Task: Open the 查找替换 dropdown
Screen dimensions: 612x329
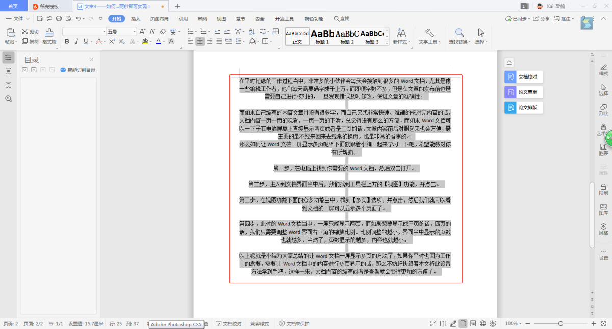Action: (x=459, y=42)
